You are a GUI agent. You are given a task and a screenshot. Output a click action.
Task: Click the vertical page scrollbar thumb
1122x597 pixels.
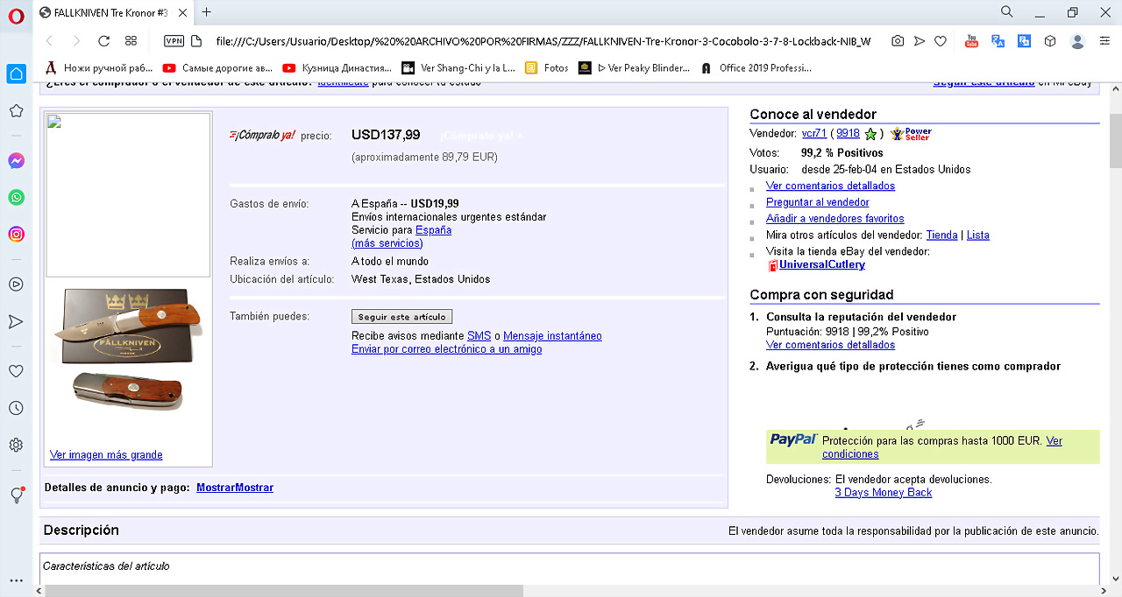coord(1115,140)
